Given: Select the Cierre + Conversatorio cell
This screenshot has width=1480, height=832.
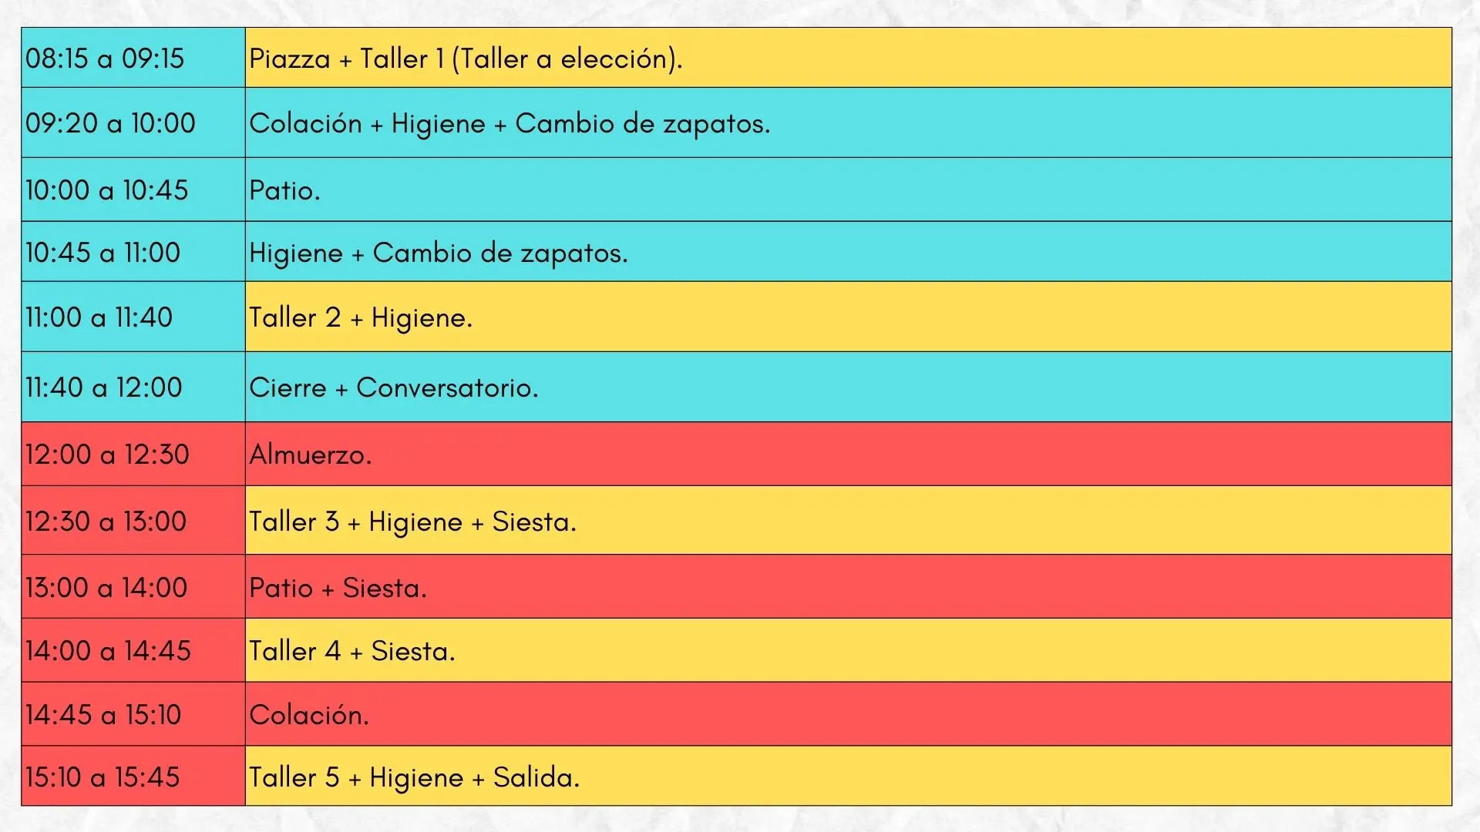Looking at the screenshot, I should coord(848,387).
